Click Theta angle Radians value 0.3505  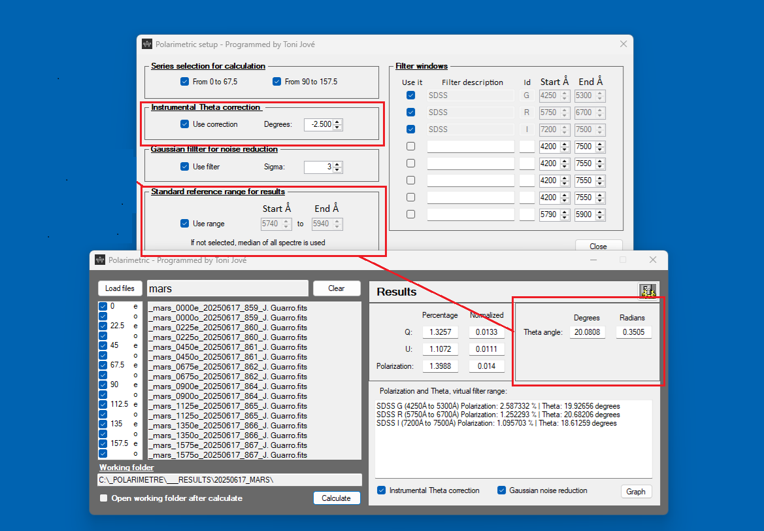[633, 332]
